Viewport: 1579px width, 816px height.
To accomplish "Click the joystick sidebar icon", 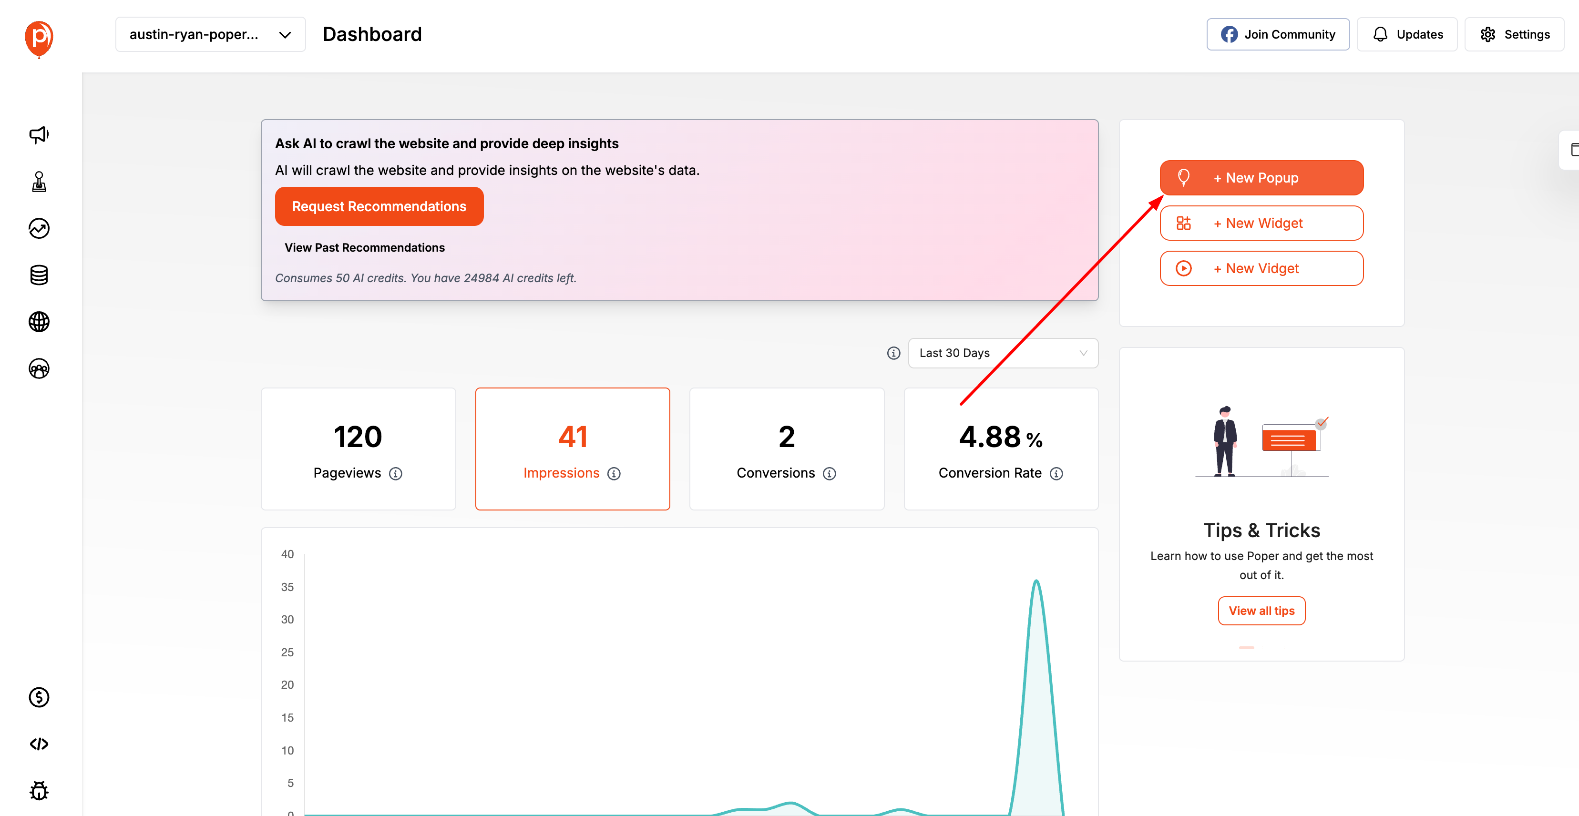I will pyautogui.click(x=39, y=181).
